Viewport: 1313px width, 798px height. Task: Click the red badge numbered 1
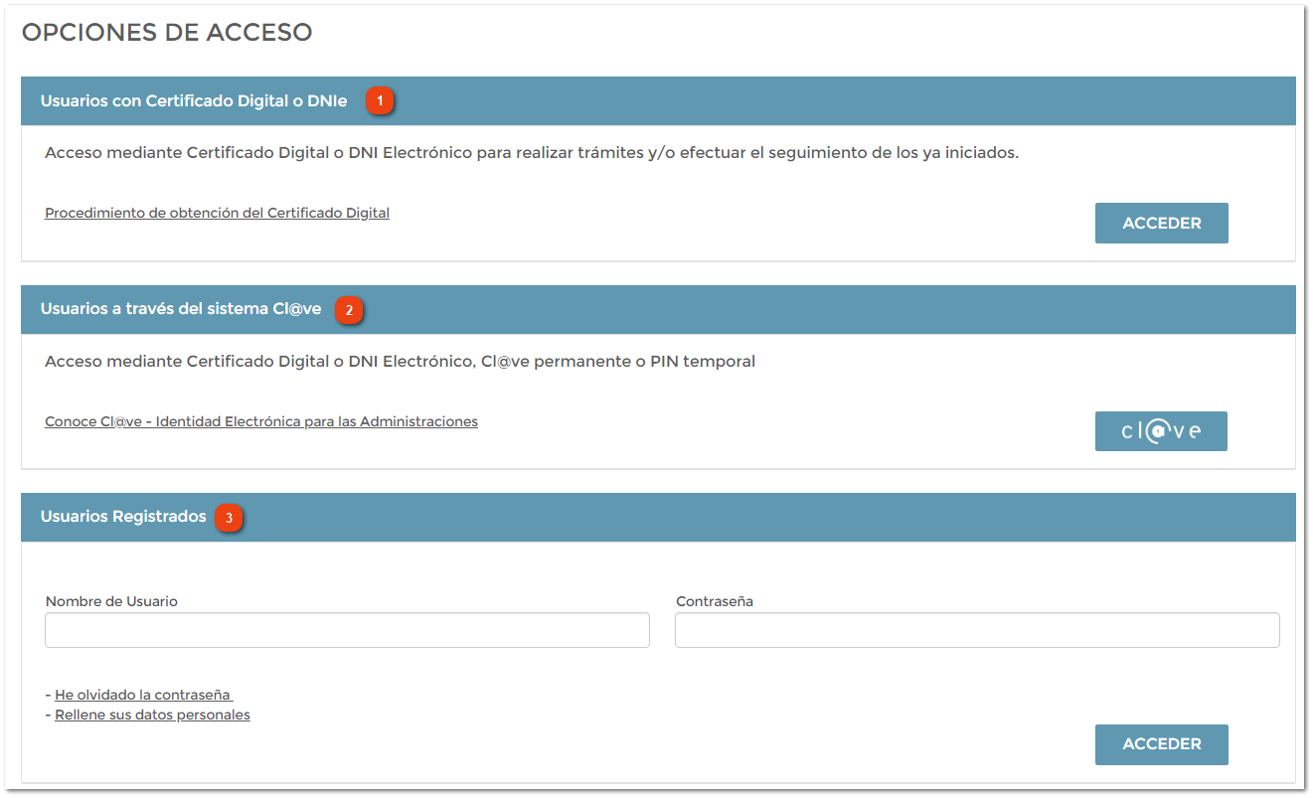pos(380,100)
